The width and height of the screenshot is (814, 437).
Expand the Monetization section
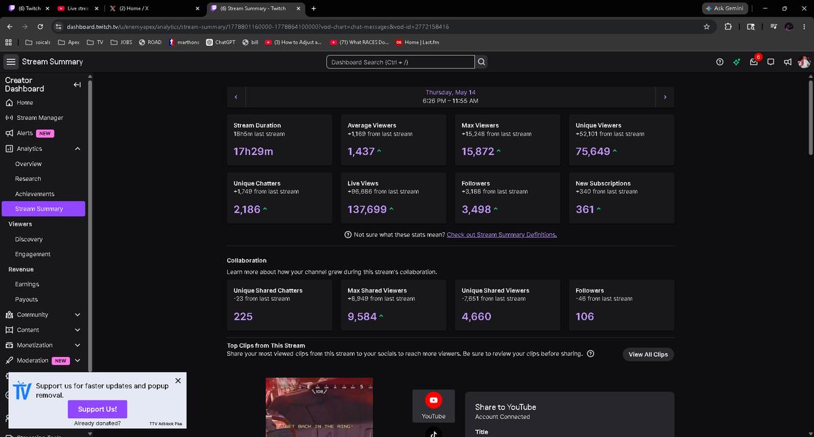[x=77, y=346]
